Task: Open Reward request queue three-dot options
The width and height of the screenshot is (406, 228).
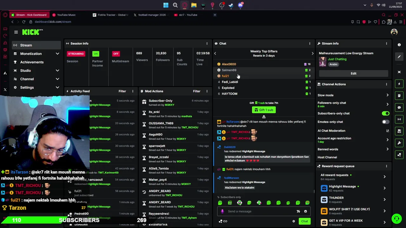Action: click(x=386, y=166)
